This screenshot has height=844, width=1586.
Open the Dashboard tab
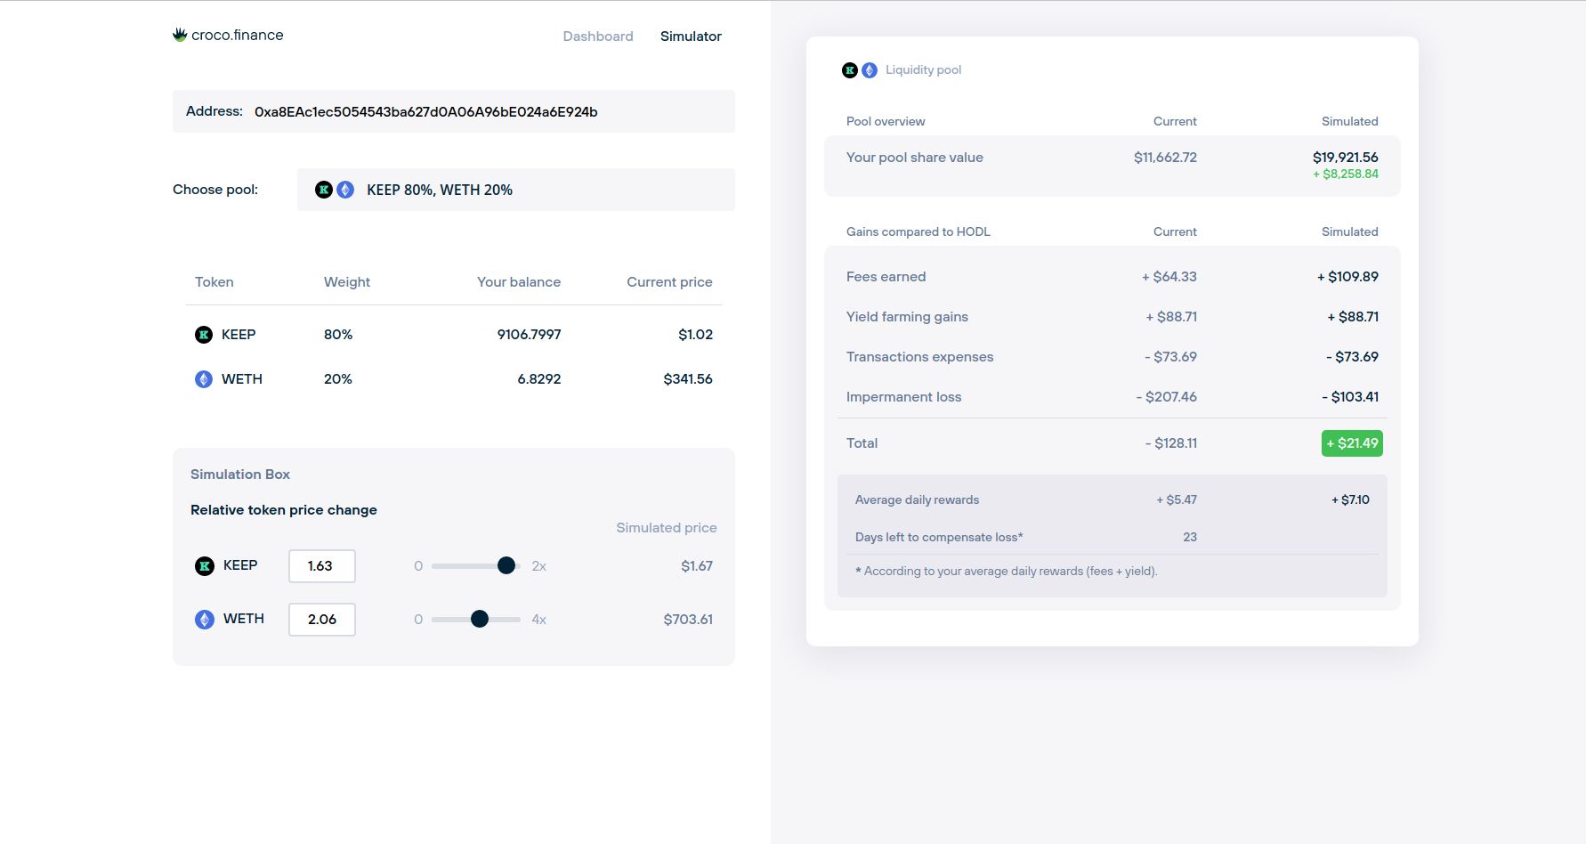click(598, 37)
